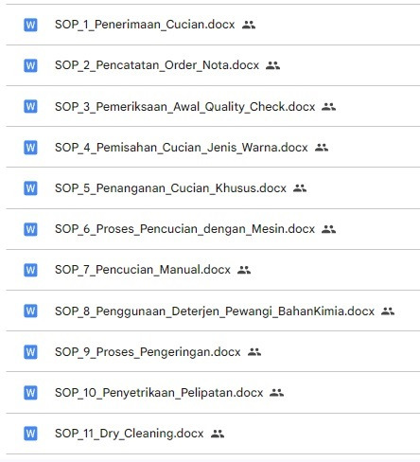420x462 pixels.
Task: Click the shared people icon after SOP_10_Penyetrikaan_Pelipatan.docx
Action: pos(277,393)
